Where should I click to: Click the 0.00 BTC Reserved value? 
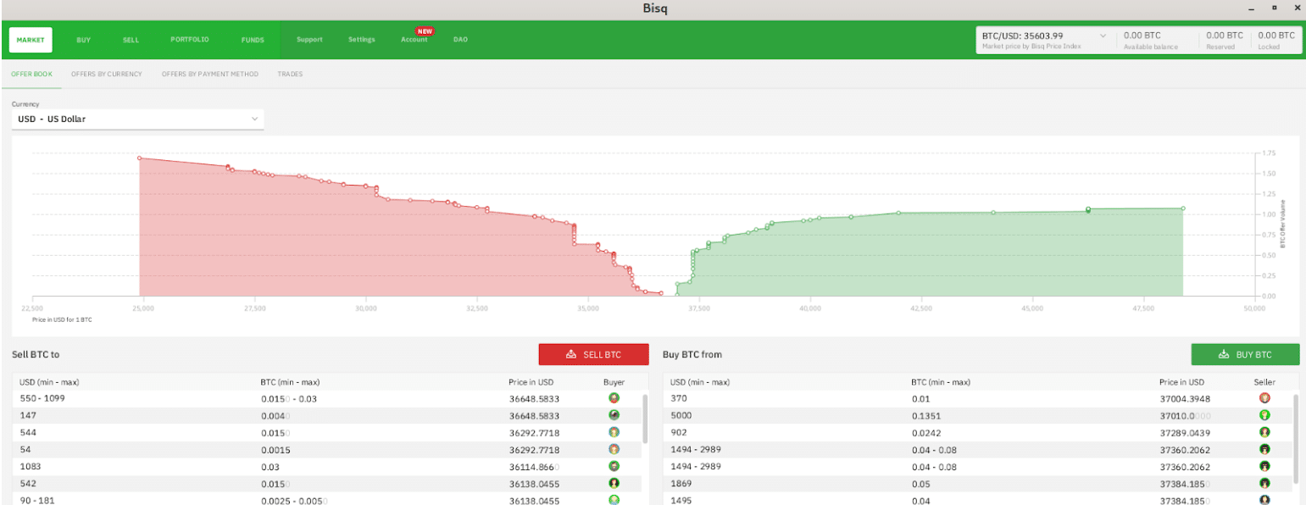click(x=1225, y=36)
